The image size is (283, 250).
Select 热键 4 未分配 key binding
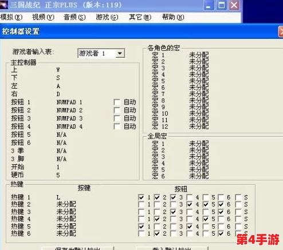pos(66,219)
